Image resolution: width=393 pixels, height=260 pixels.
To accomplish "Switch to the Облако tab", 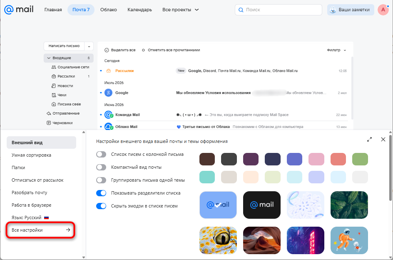I will tap(109, 10).
